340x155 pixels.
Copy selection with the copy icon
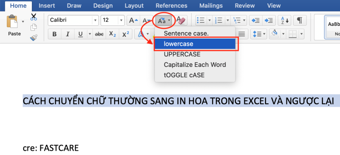[x=34, y=28]
